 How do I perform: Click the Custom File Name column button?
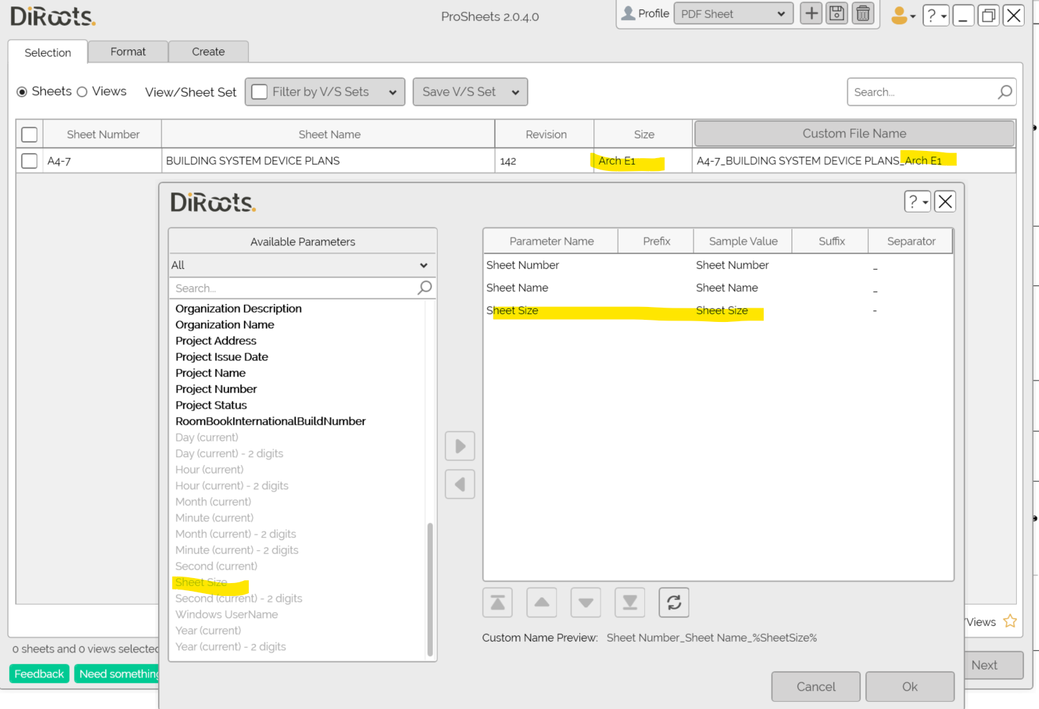point(855,134)
